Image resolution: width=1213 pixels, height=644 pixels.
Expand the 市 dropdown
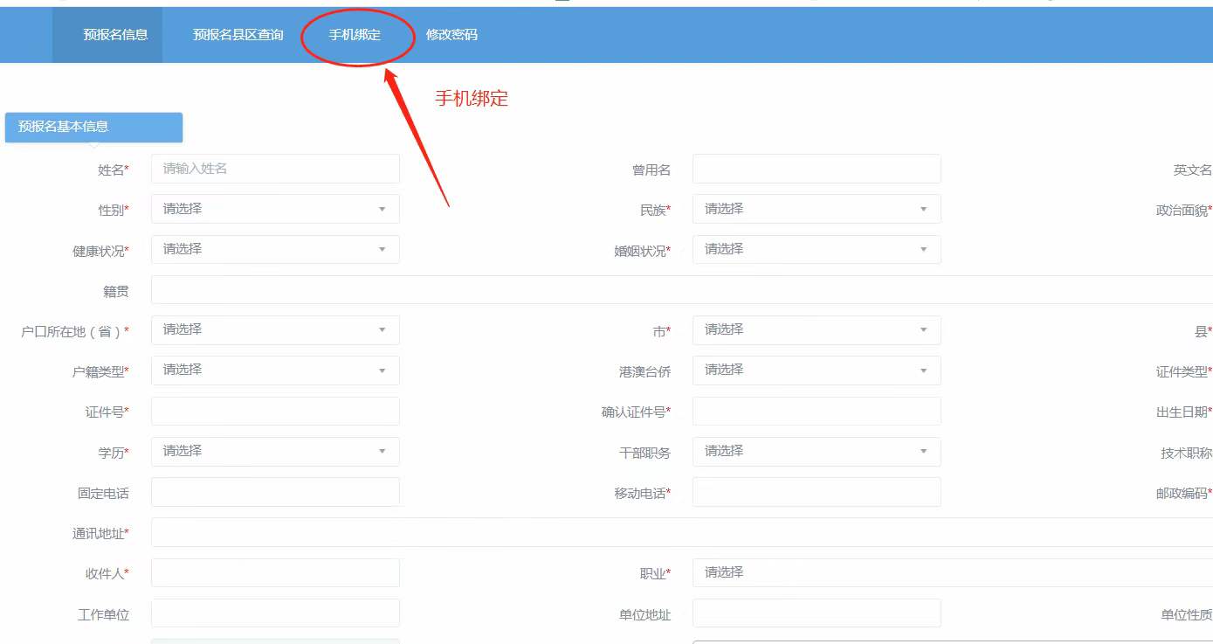817,329
